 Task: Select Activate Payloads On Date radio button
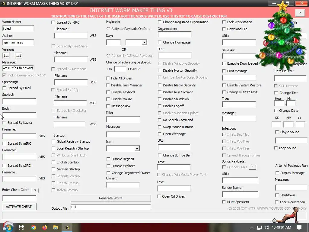point(108,29)
